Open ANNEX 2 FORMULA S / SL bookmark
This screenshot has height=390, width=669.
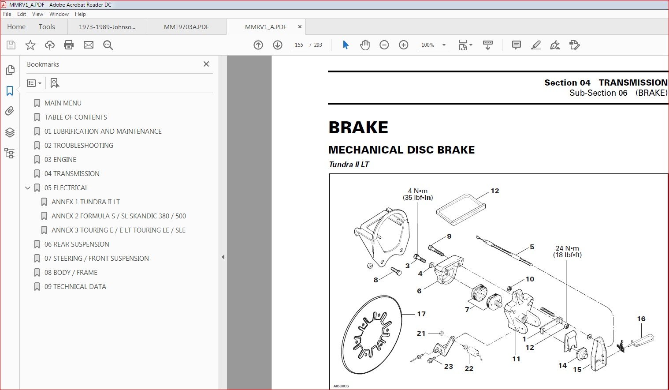pyautogui.click(x=119, y=216)
